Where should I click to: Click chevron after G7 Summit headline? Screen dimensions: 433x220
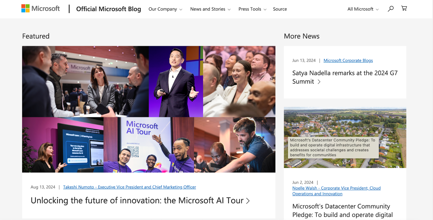tap(319, 82)
